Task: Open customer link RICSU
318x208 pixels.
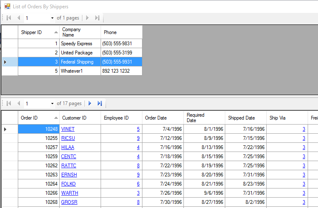Action: 68,138
